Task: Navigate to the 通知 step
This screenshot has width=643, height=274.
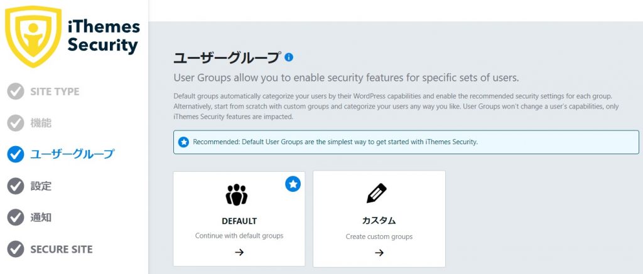Action: [x=41, y=218]
